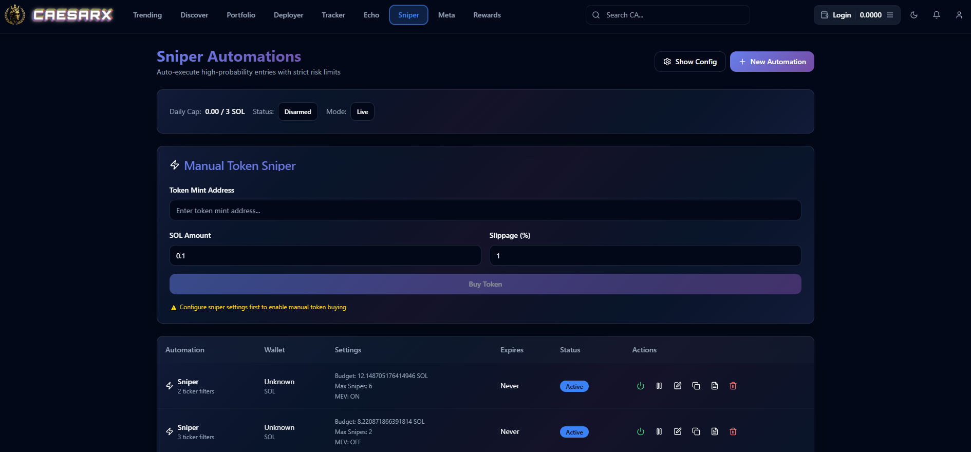Open notifications bell icon

[x=937, y=15]
